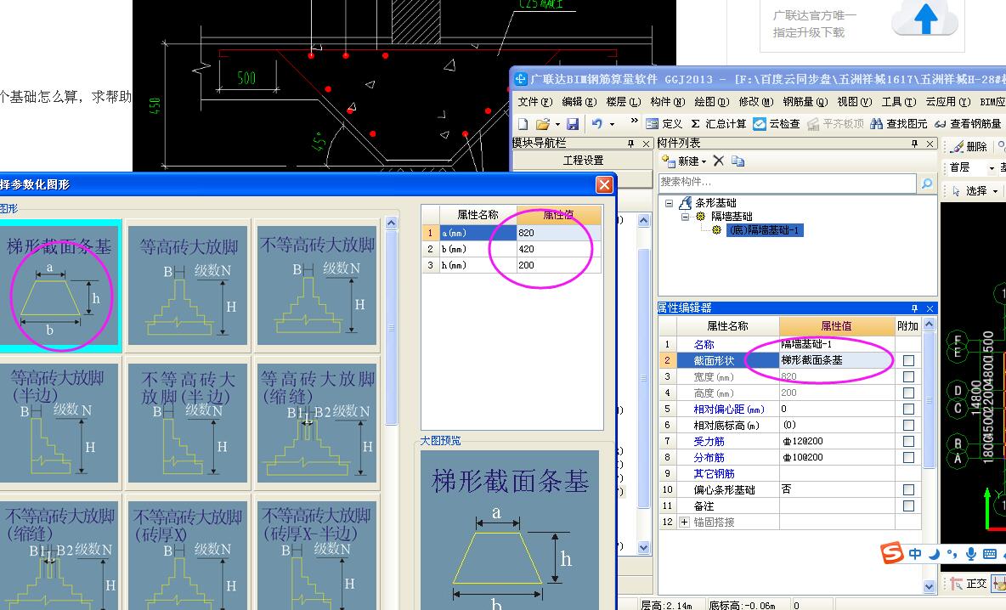Click the Save floppy disk icon

(573, 124)
